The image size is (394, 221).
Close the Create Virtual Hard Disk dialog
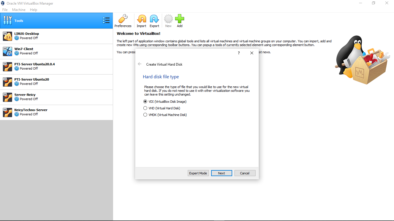click(252, 53)
